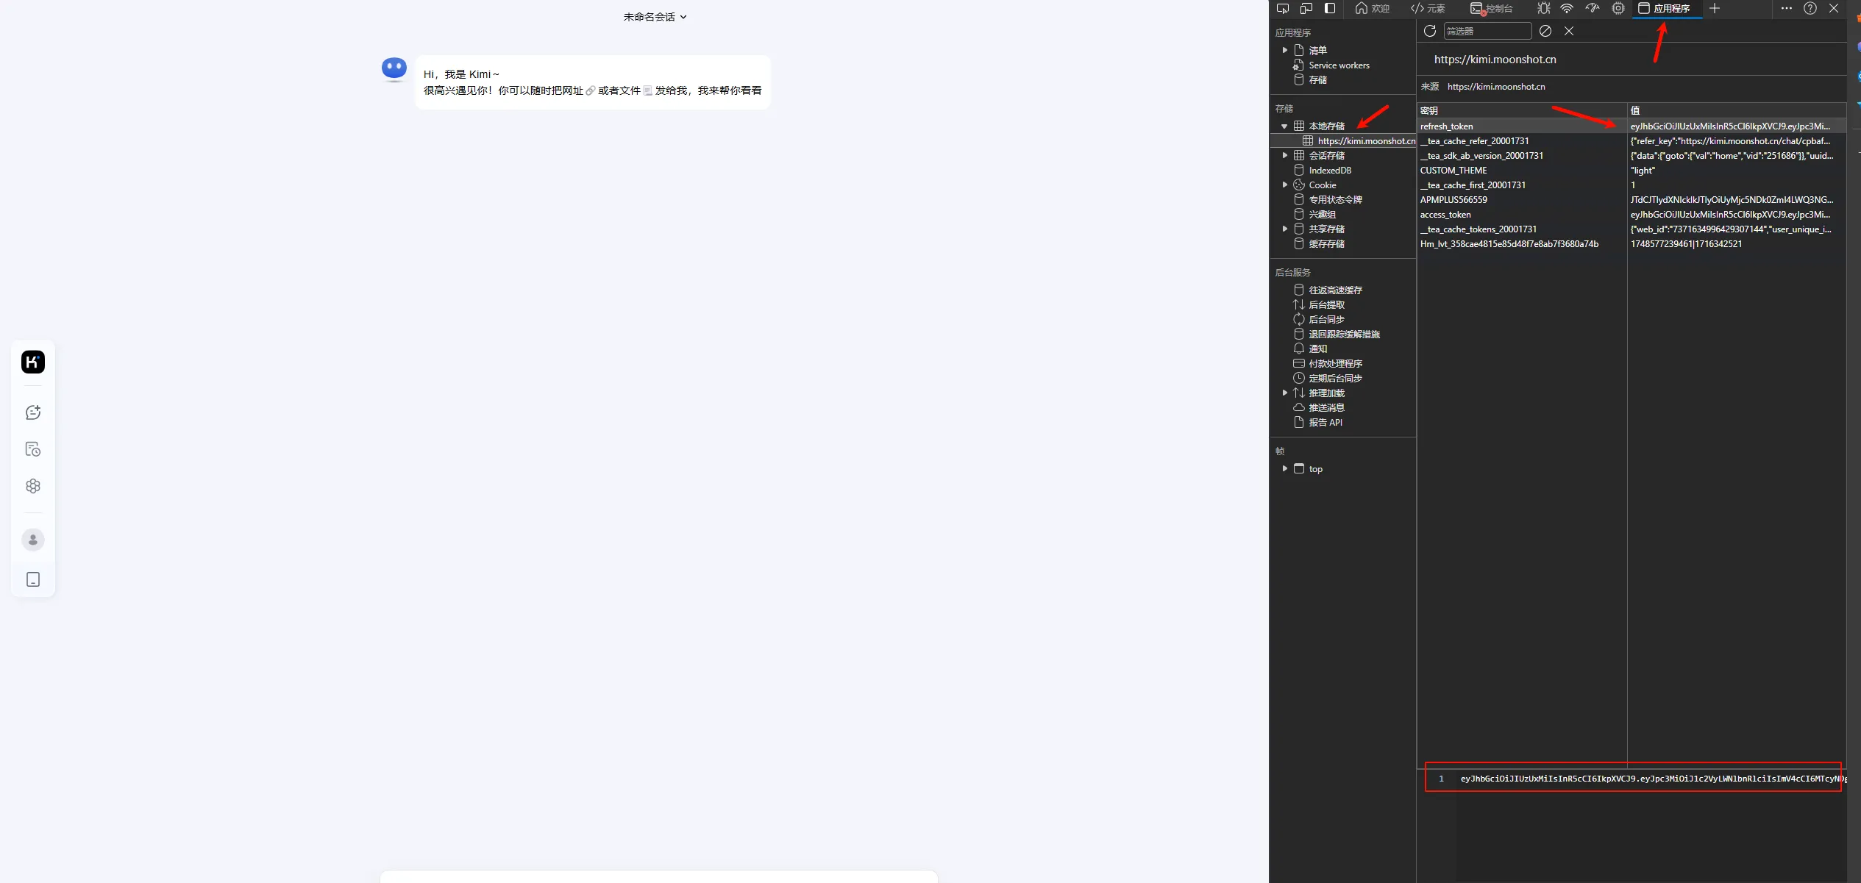This screenshot has width=1861, height=883.
Task: Switch to the 控制台 tab
Action: 1492,9
